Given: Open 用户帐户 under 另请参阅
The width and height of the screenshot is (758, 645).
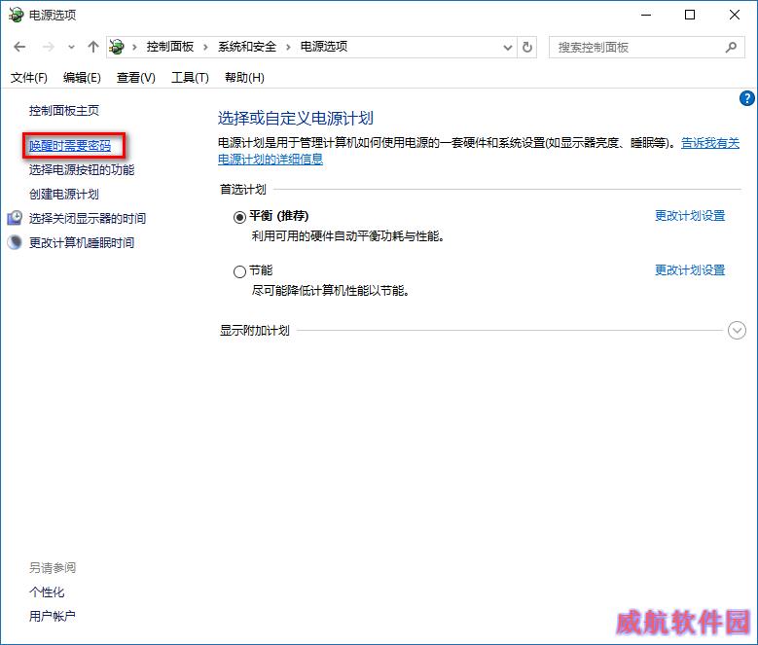Looking at the screenshot, I should click(53, 616).
